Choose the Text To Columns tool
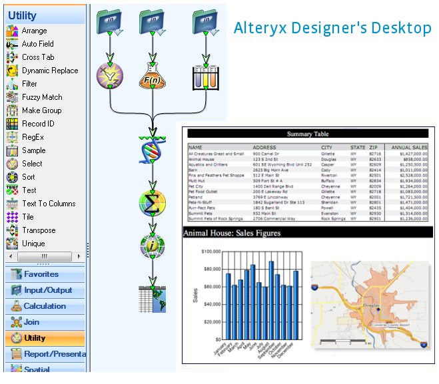Viewport: 439px width, 384px height. pyautogui.click(x=41, y=204)
